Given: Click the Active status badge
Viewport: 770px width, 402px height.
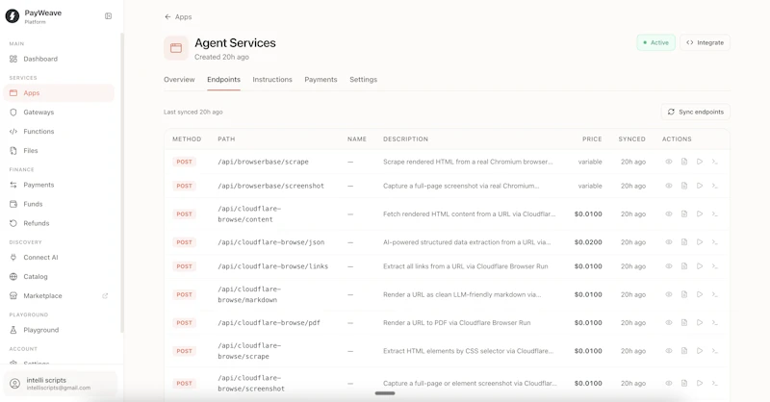Looking at the screenshot, I should pos(655,42).
